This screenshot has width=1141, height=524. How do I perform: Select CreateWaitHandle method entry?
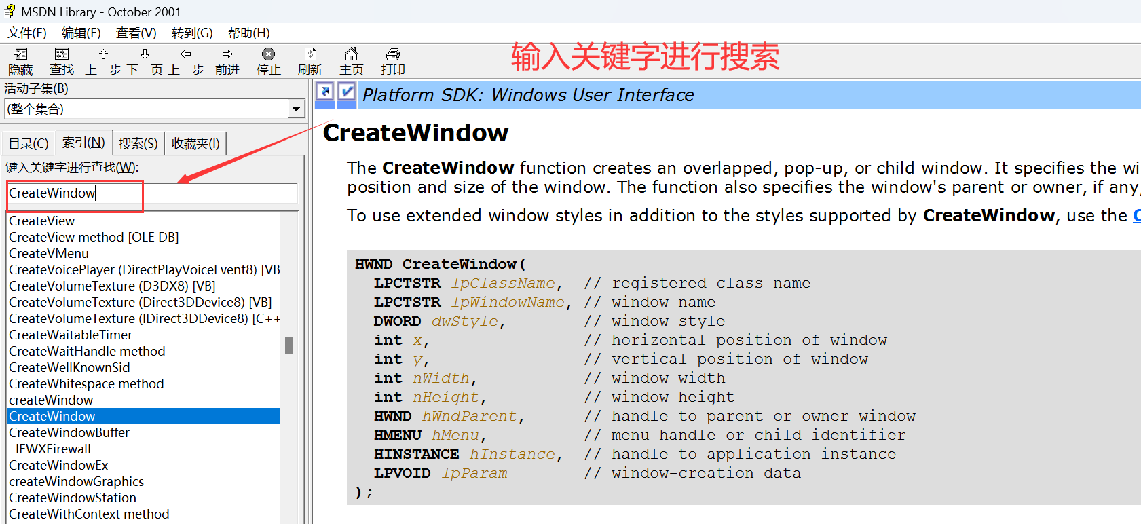87,351
